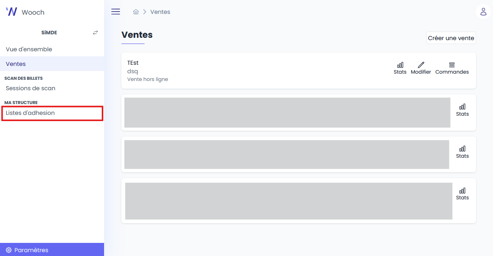The height and width of the screenshot is (256, 493).
Task: Navigate to Listes d'adhesion
Action: (30, 113)
